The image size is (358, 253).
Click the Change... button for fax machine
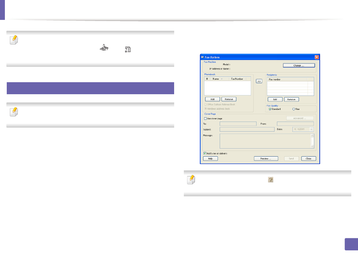point(299,66)
